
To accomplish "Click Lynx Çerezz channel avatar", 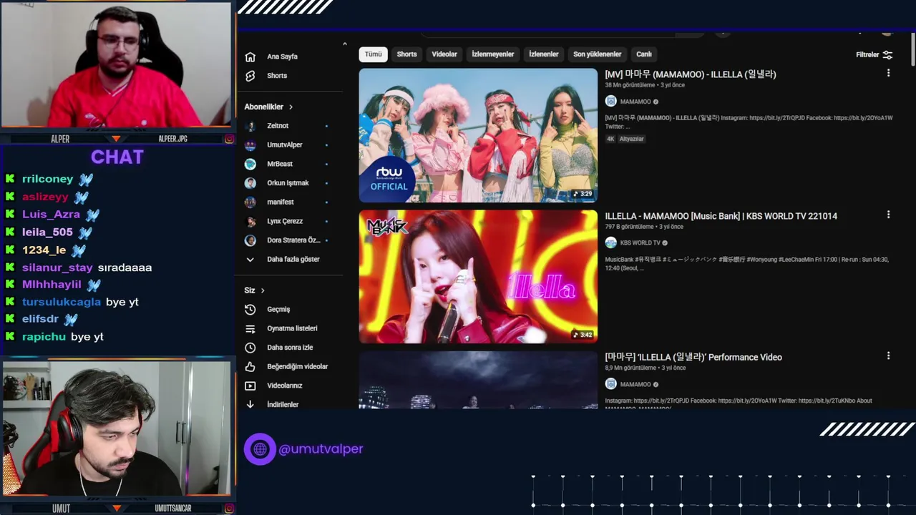I will [250, 221].
